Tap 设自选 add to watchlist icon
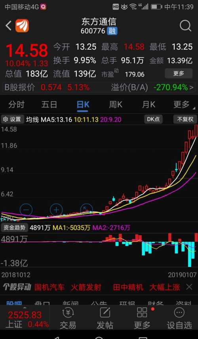The image size is (198, 339). coord(179,318)
